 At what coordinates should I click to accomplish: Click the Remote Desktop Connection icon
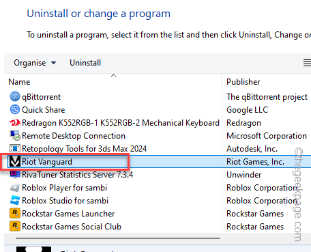coord(15,136)
